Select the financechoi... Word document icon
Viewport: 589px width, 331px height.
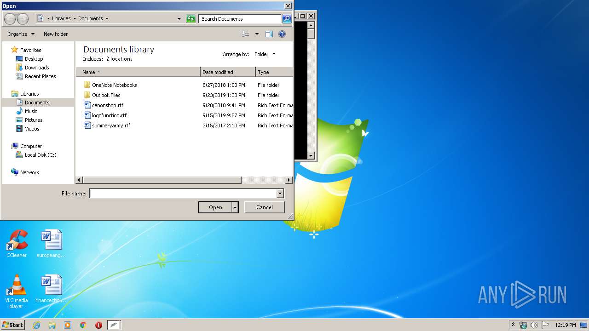(51, 289)
